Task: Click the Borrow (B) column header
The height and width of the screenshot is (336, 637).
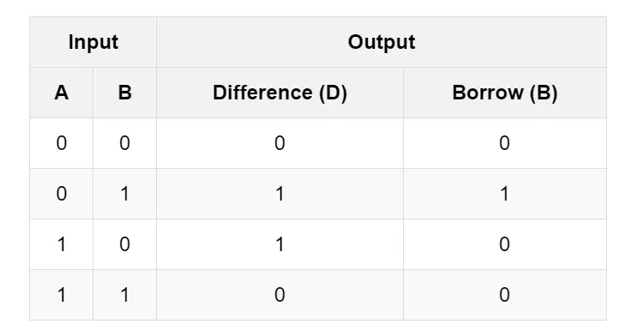Action: [x=505, y=93]
